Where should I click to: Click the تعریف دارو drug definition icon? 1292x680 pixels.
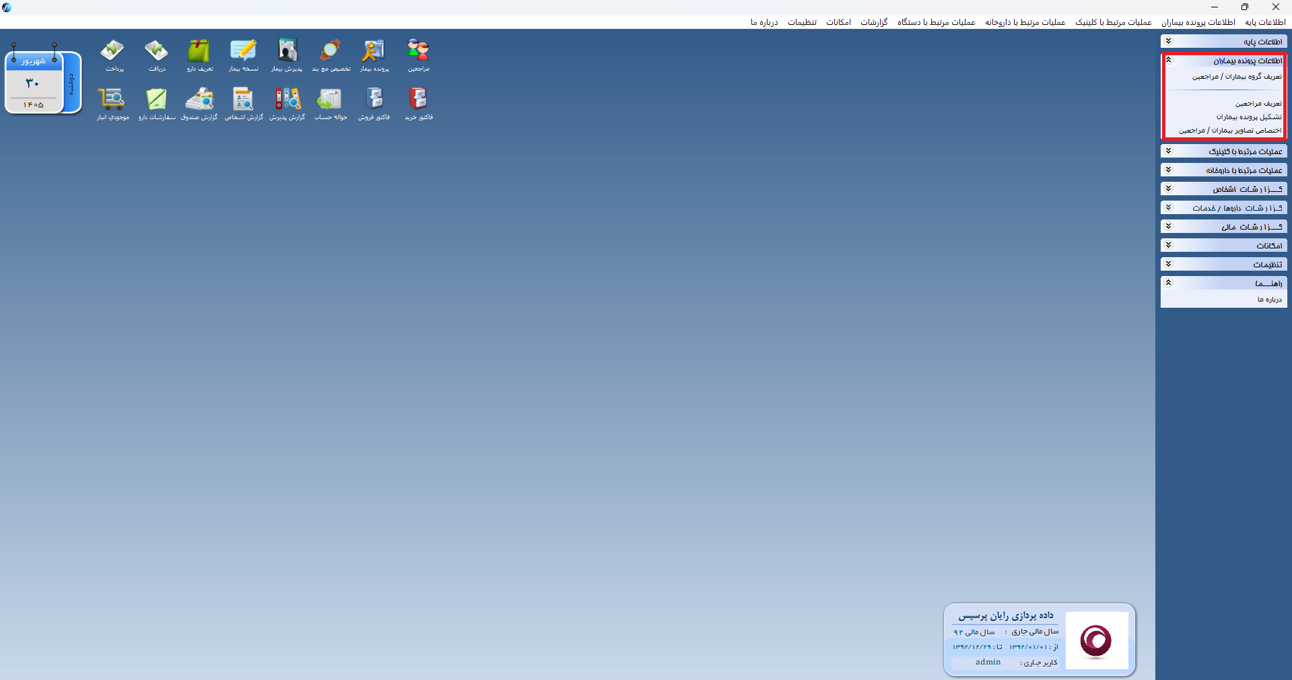[199, 55]
